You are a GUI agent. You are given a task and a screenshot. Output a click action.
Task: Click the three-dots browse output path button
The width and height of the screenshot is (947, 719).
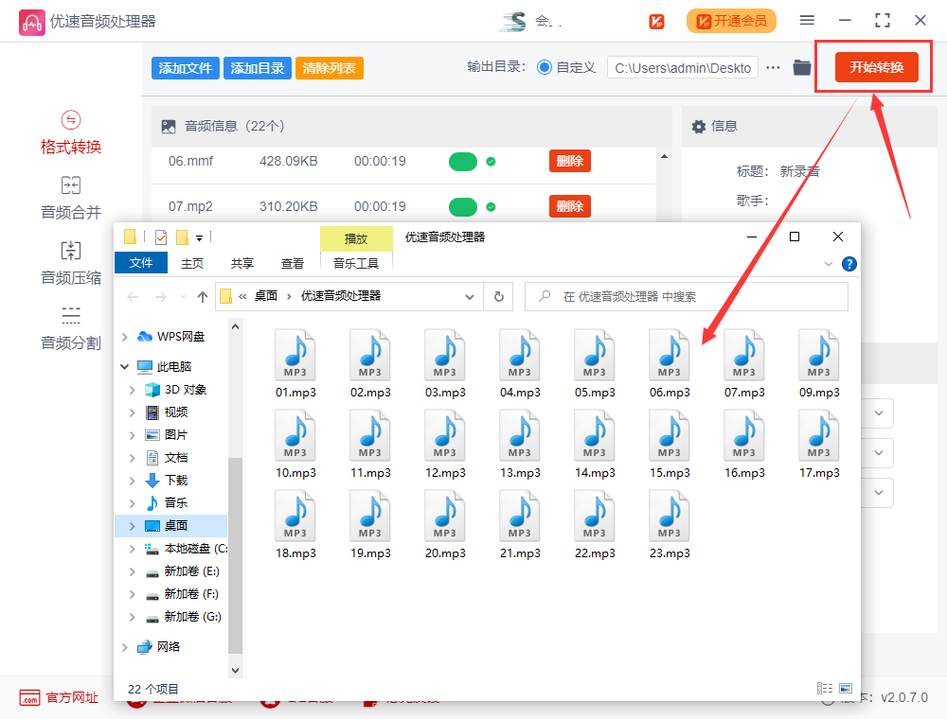pos(773,67)
